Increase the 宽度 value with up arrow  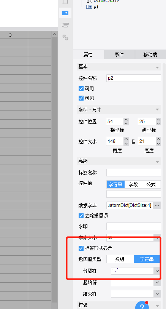coord(126,139)
